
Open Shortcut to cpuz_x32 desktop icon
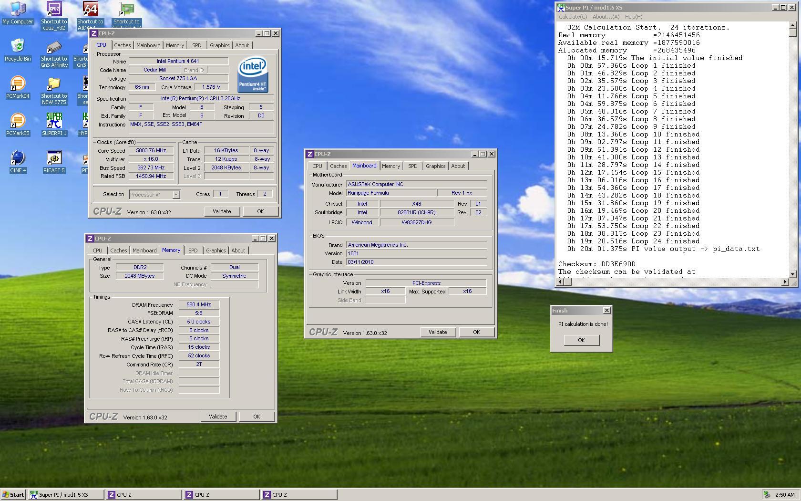[54, 16]
